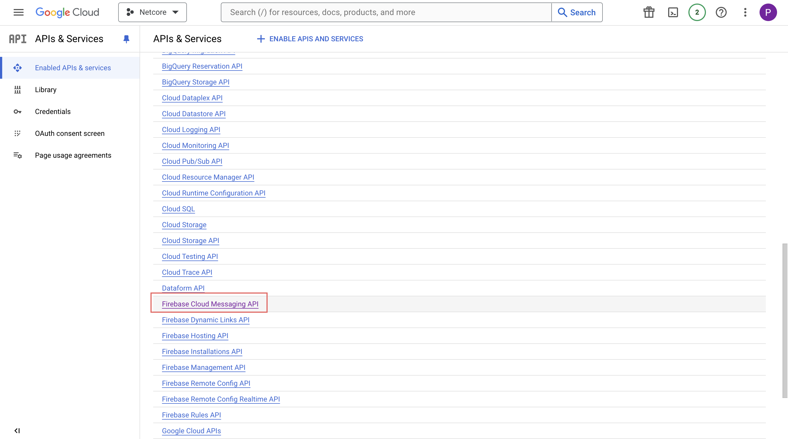
Task: Open BigQuery Storage API link
Action: pyautogui.click(x=195, y=82)
